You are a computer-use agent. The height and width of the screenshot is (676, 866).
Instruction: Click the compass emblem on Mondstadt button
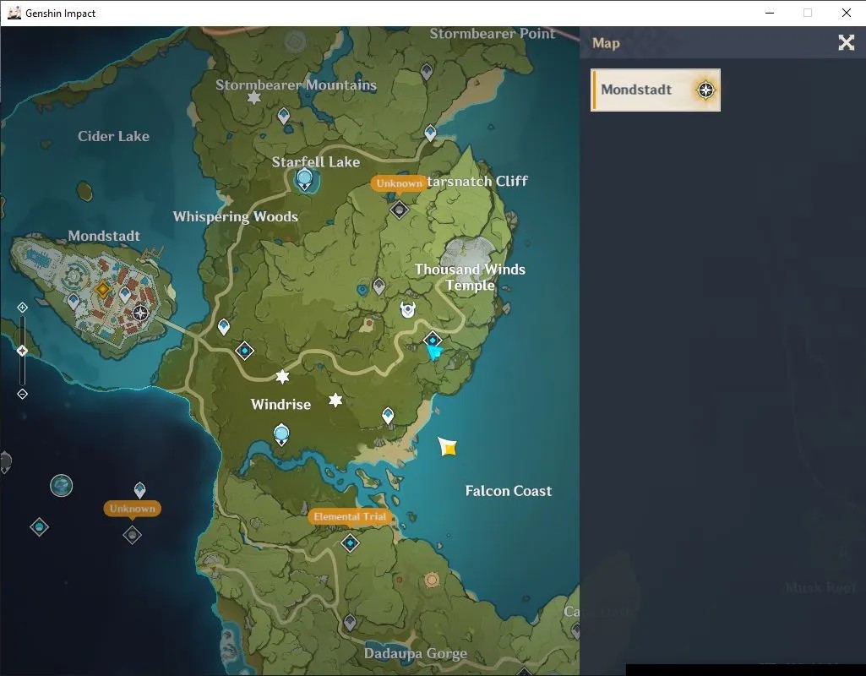coord(705,90)
